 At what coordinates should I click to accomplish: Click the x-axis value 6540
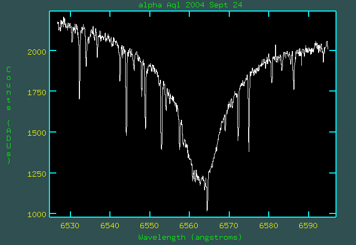point(110,226)
